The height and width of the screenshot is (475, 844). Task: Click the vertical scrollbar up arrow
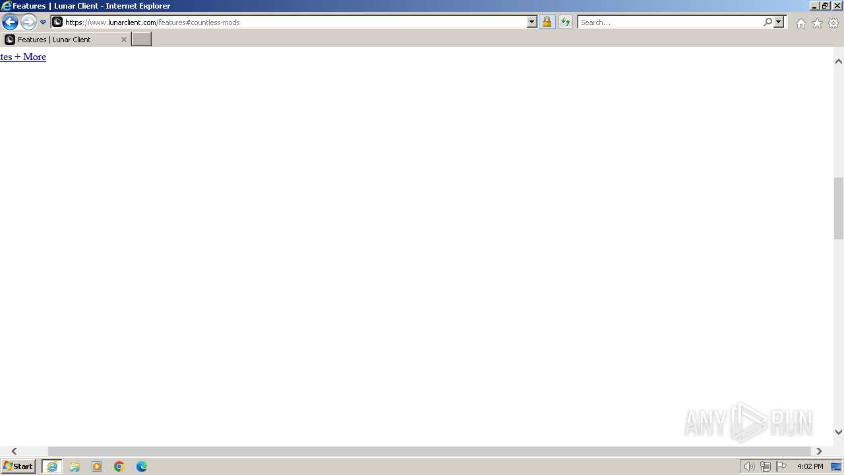[839, 61]
